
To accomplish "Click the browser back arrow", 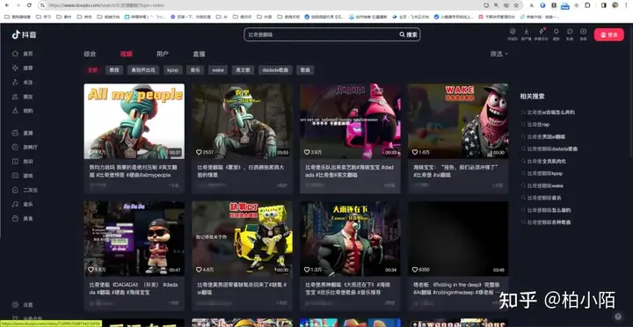I will coord(7,5).
